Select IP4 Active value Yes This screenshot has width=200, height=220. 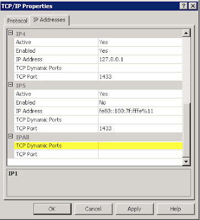(140, 42)
